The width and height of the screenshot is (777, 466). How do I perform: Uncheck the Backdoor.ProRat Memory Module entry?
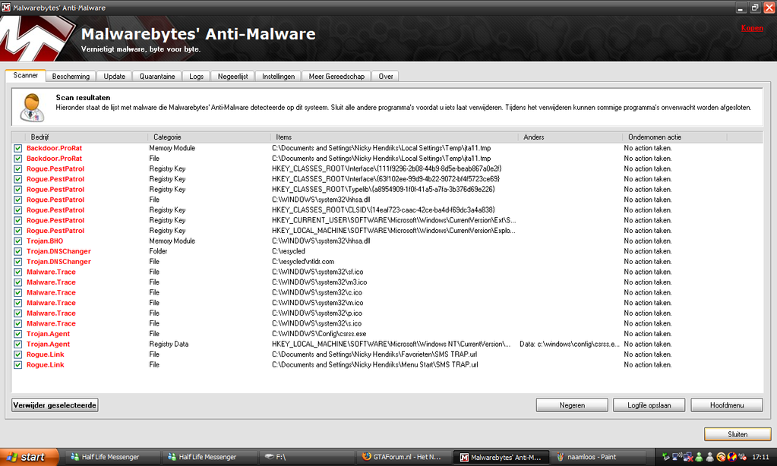[17, 148]
